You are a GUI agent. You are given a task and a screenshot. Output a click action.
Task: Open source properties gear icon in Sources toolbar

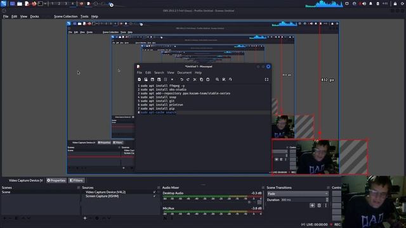click(97, 218)
